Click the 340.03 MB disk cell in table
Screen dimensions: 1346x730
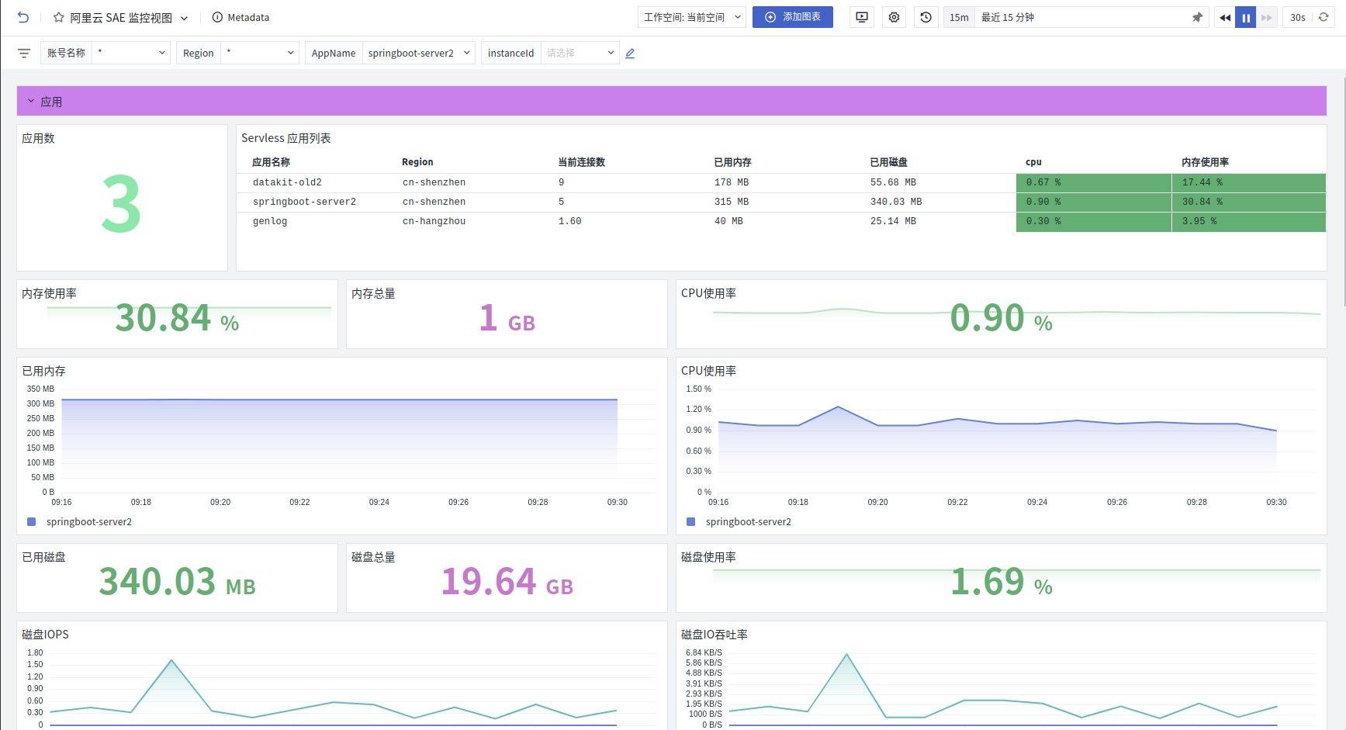pyautogui.click(x=896, y=202)
